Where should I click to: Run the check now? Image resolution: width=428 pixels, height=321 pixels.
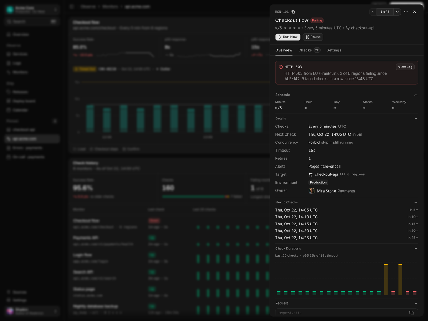coord(288,37)
